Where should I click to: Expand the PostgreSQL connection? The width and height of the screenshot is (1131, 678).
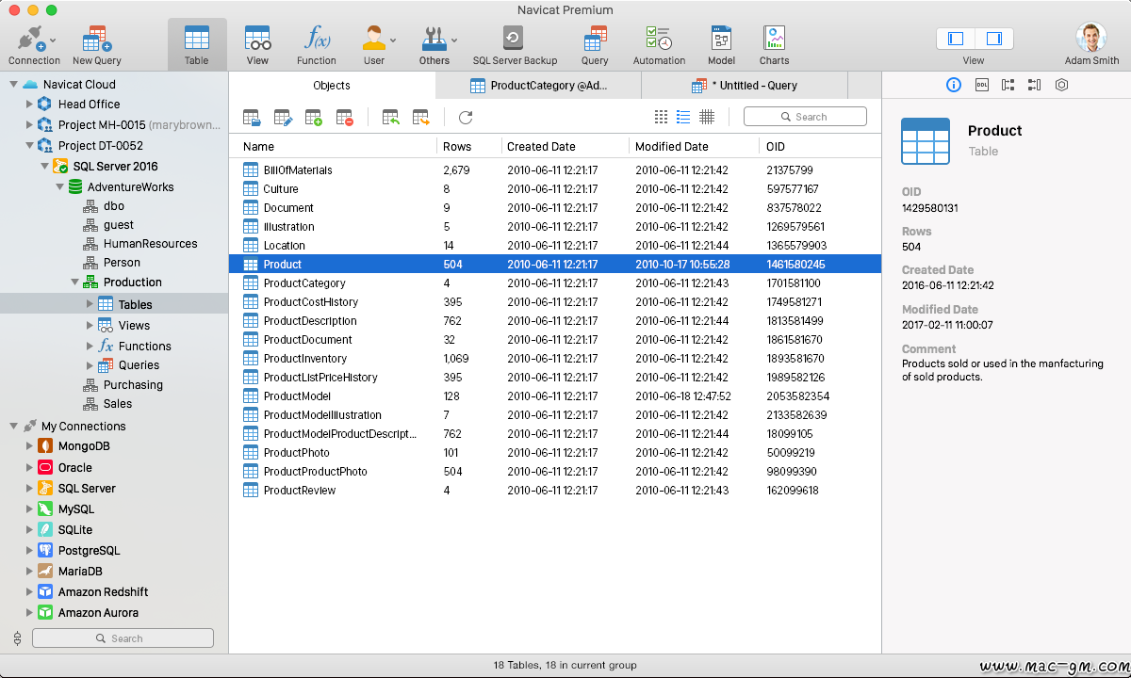click(x=28, y=550)
